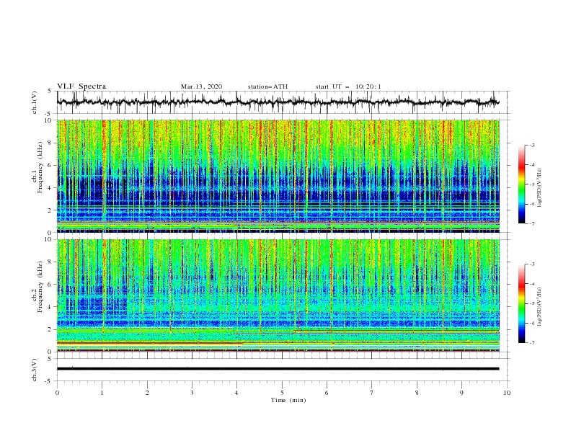
Task: Select the ch.2 "Frequency (kHz)" axis label
Action: 40,287
